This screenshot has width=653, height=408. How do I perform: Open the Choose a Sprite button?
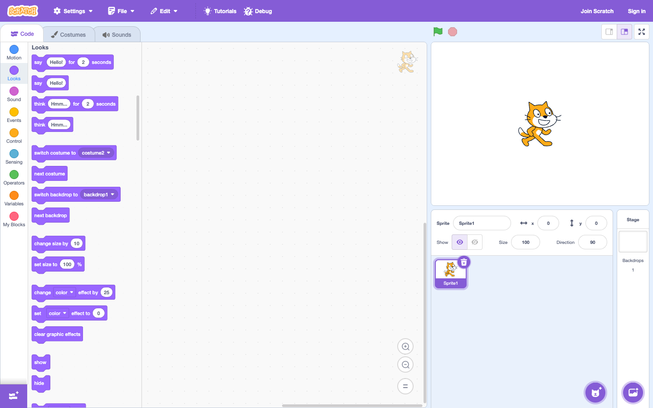pos(596,393)
